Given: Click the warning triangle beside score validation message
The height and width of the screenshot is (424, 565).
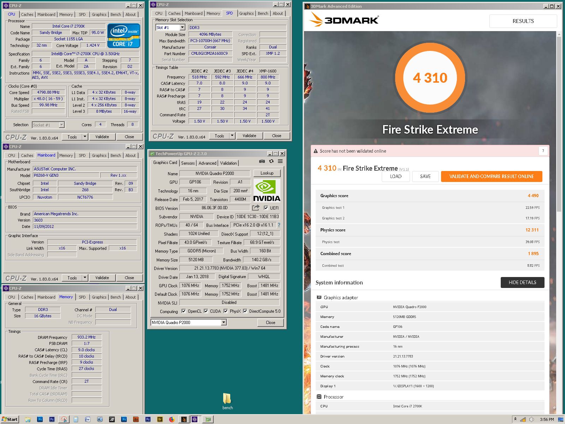Looking at the screenshot, I should [x=316, y=151].
